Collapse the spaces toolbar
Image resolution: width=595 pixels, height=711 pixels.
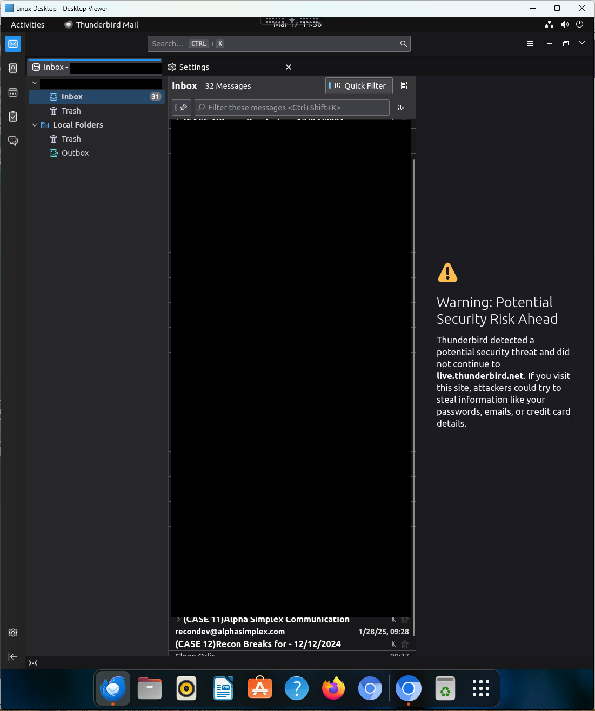[13, 656]
